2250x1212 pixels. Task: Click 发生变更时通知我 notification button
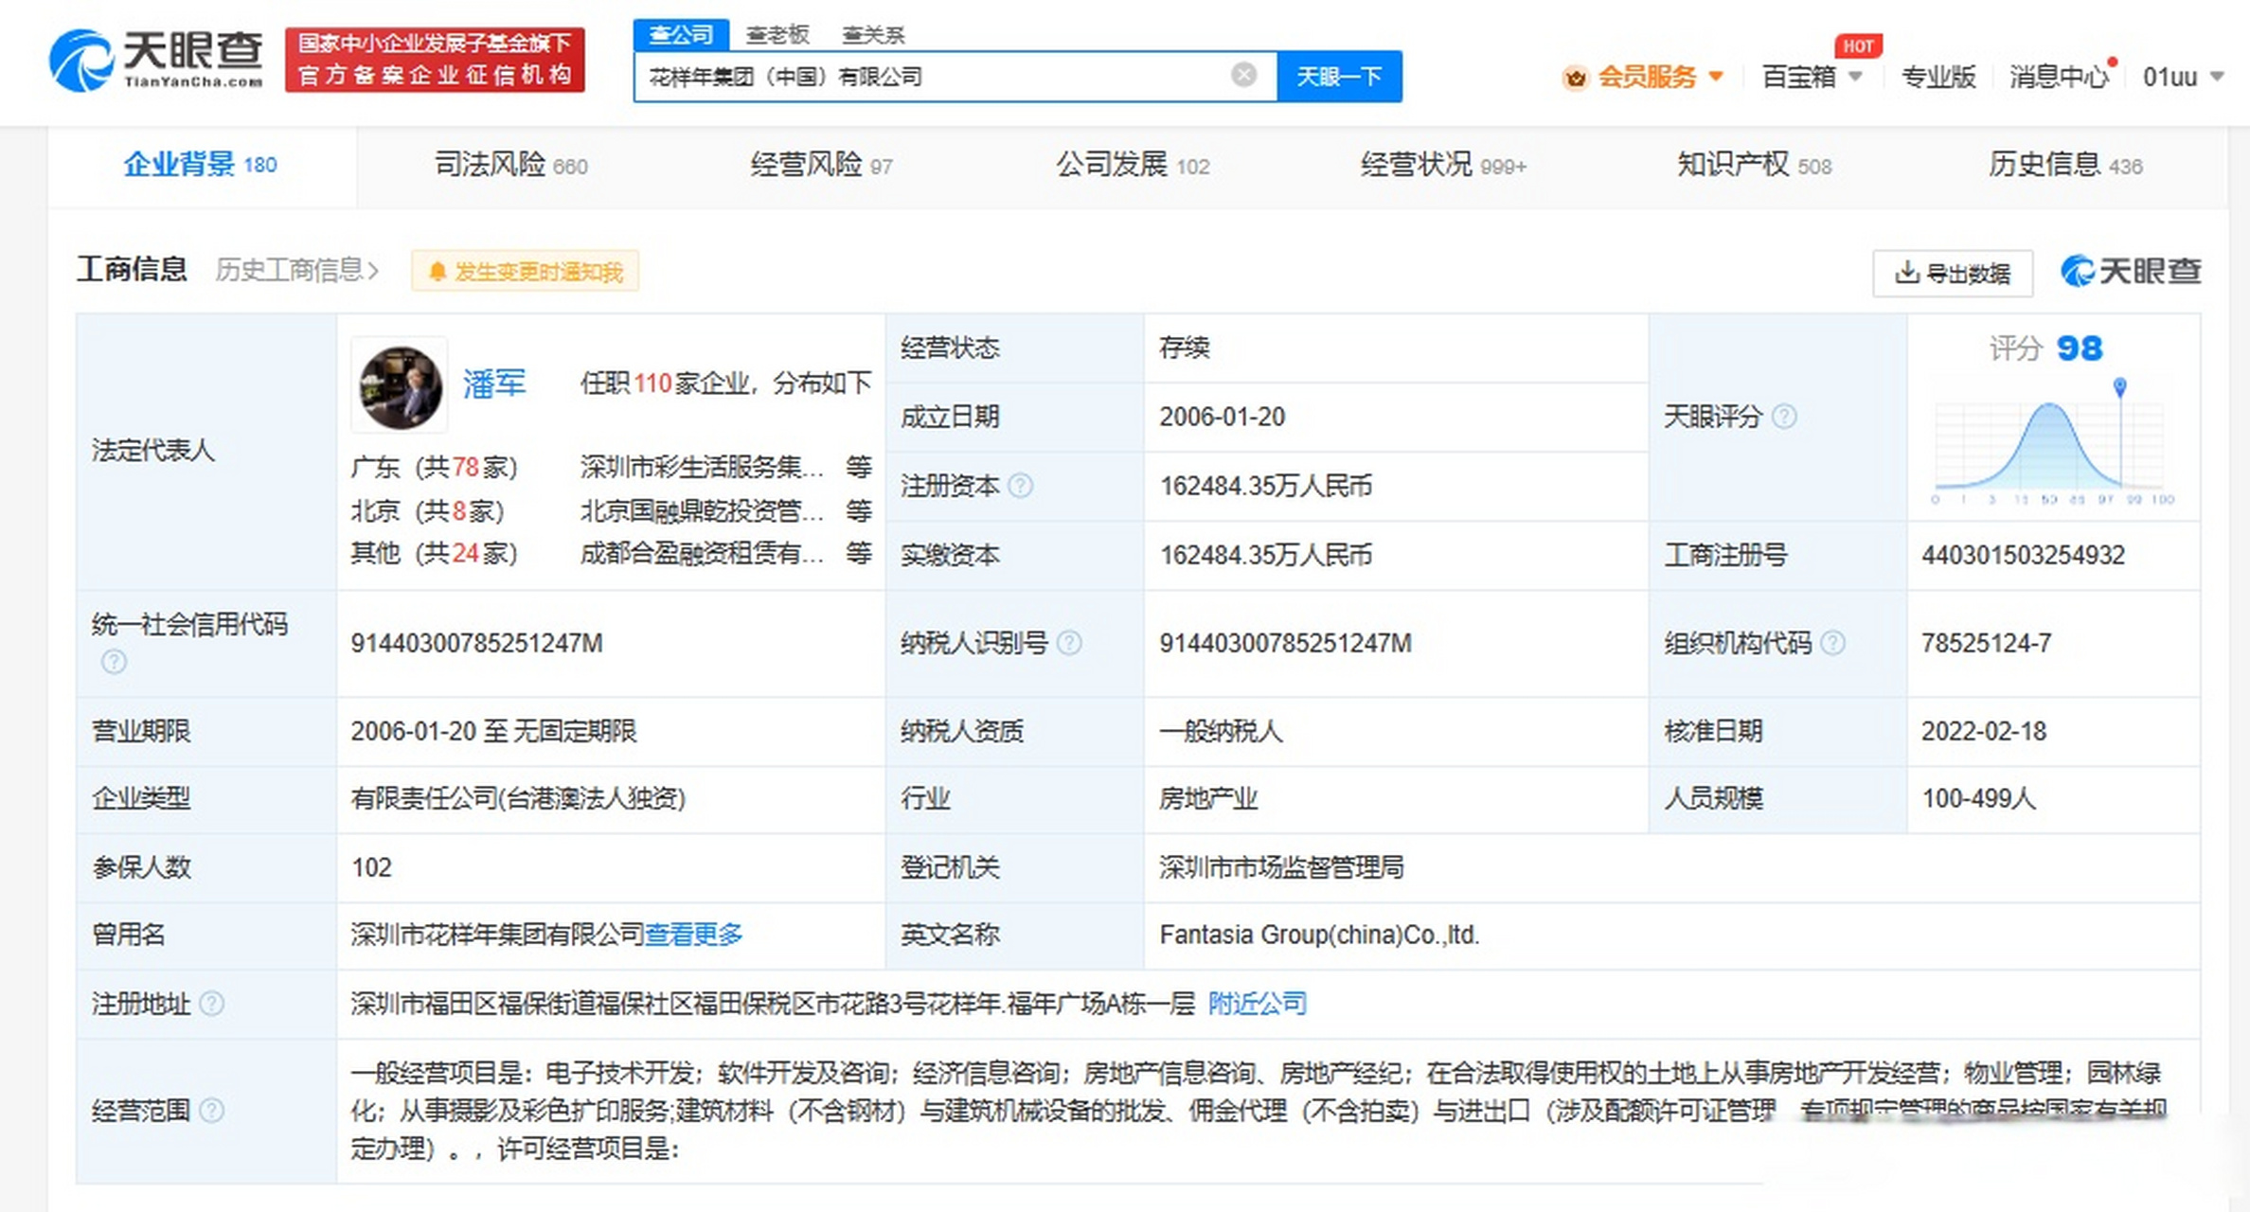(x=526, y=272)
